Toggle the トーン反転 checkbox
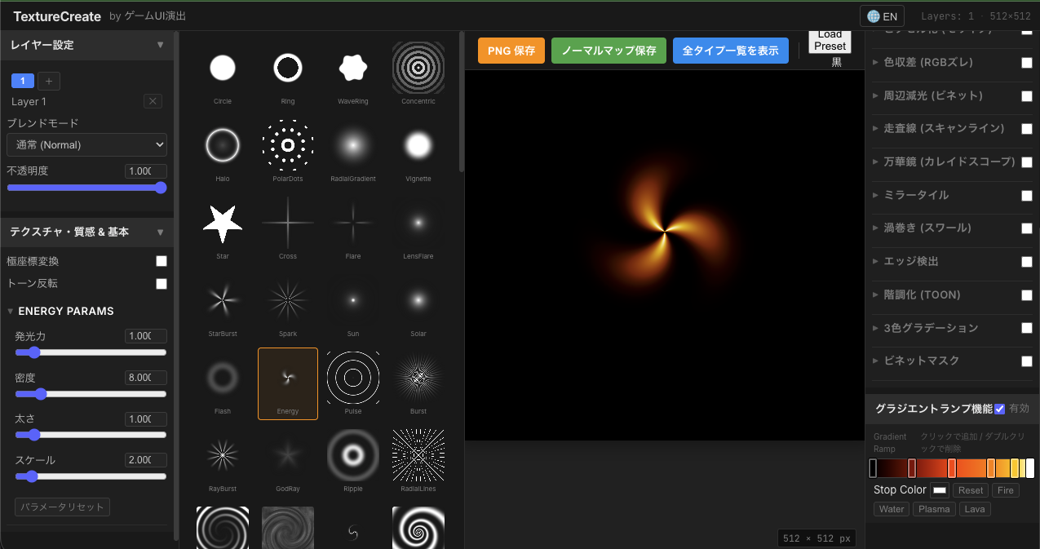This screenshot has width=1040, height=549. 162,284
